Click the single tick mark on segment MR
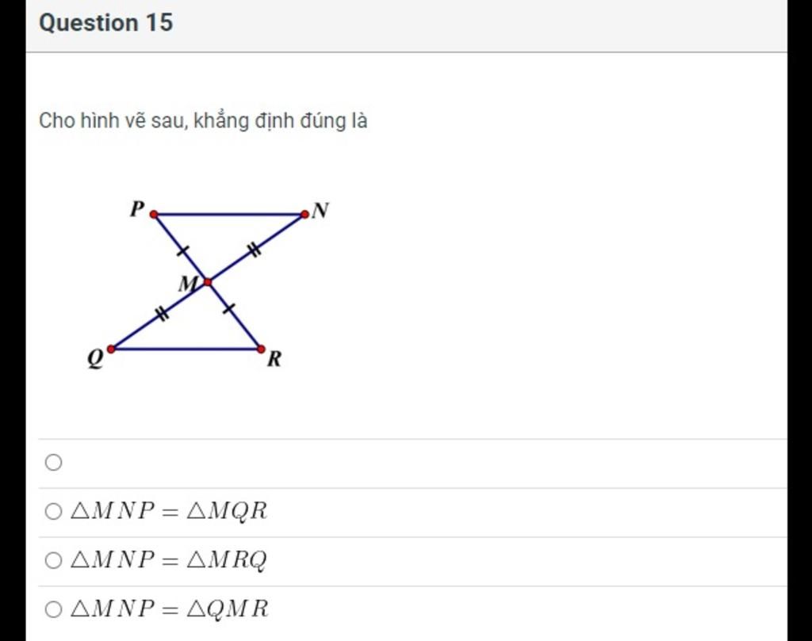Screen dimensions: 812x641 [228, 309]
